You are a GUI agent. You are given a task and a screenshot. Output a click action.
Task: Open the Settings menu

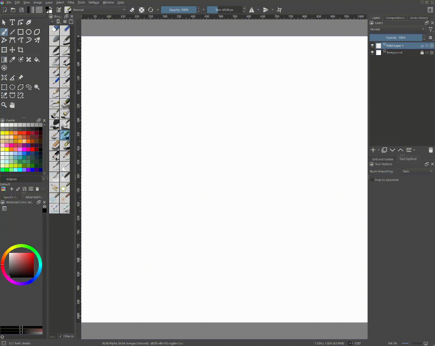tap(94, 2)
